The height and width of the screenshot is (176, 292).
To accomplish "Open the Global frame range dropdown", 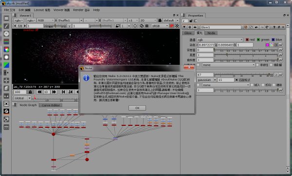I will [x=22, y=98].
